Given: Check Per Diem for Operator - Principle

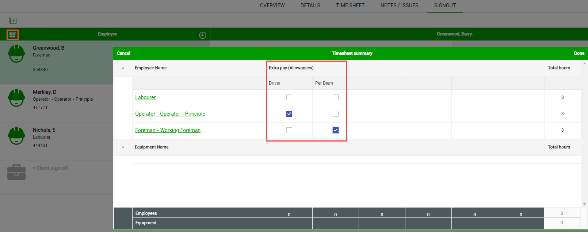Looking at the screenshot, I should [336, 114].
